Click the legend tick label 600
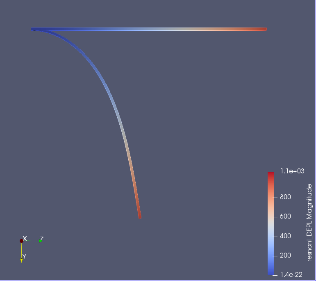 point(285,217)
